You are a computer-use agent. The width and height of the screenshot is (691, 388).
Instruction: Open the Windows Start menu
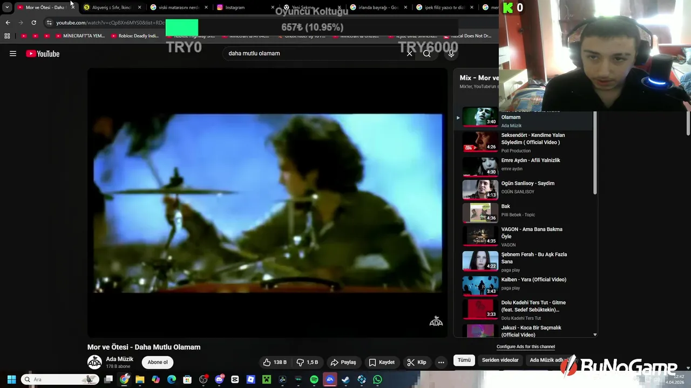click(x=11, y=379)
